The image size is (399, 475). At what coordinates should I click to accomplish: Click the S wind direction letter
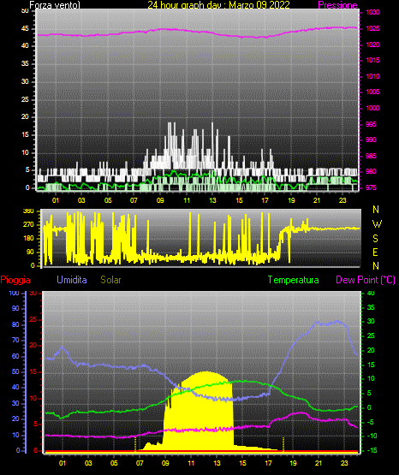376,239
